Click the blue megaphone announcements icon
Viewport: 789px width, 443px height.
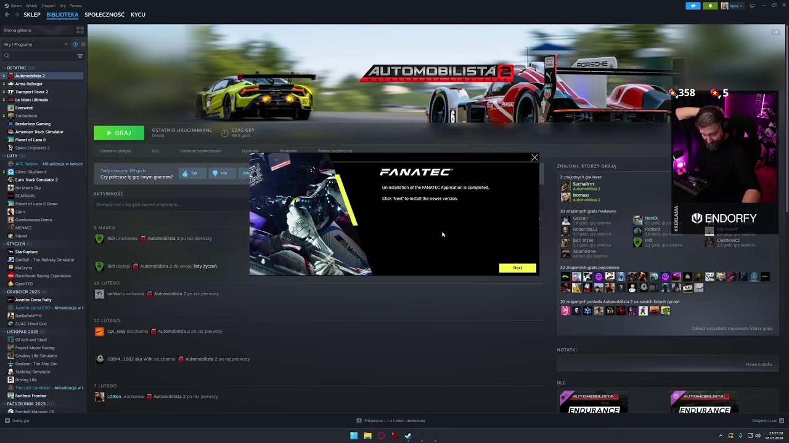[693, 6]
